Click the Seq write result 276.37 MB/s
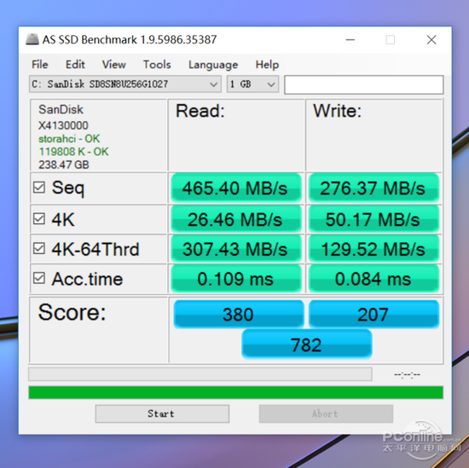The height and width of the screenshot is (468, 469). (x=373, y=188)
